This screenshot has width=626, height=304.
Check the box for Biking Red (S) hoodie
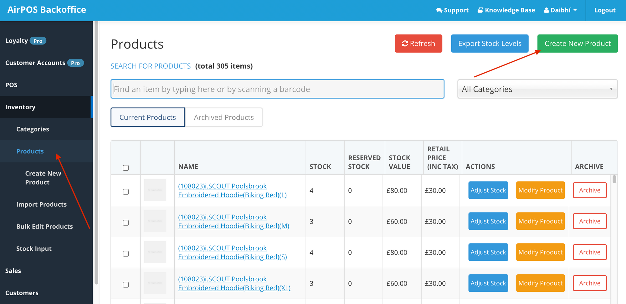pyautogui.click(x=126, y=254)
